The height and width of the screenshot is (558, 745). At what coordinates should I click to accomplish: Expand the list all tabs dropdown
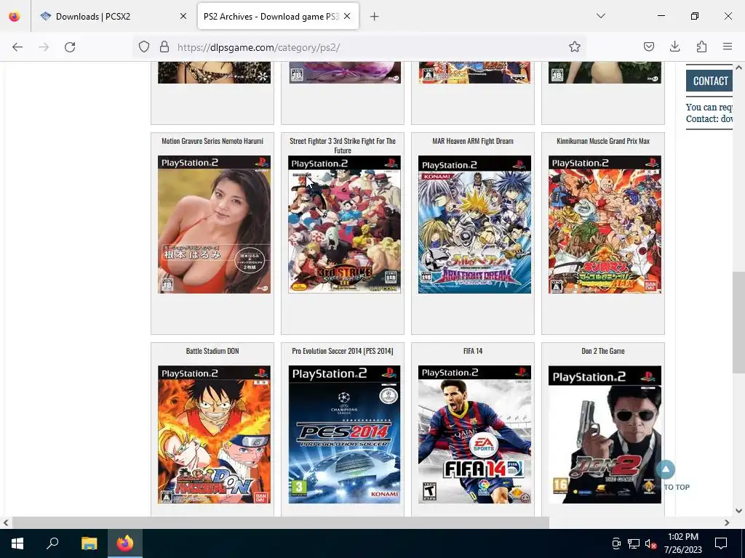(600, 16)
